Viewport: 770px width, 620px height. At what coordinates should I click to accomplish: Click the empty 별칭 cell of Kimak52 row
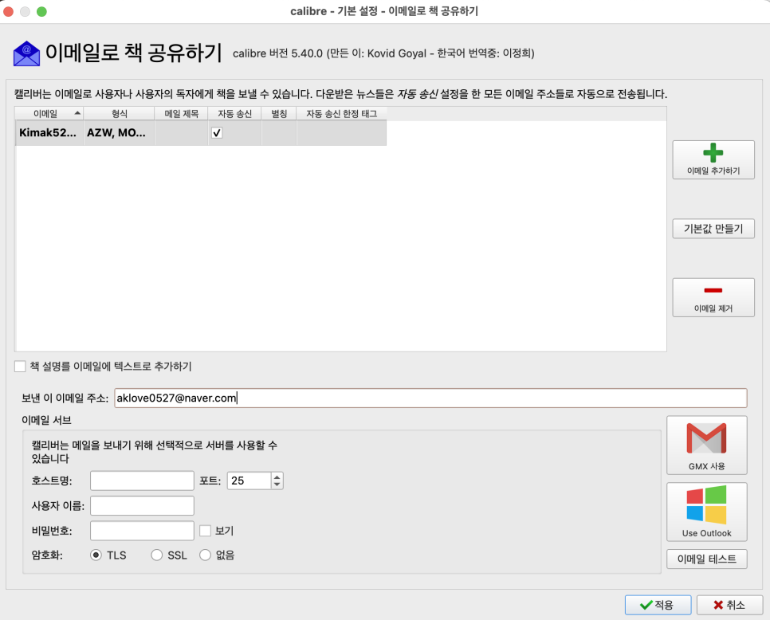coord(279,132)
